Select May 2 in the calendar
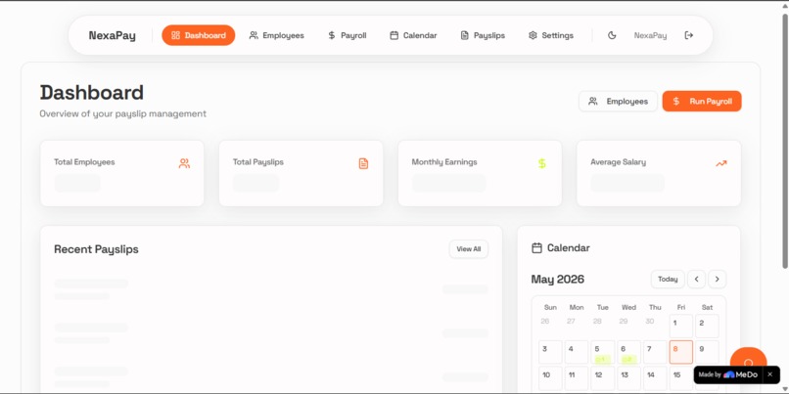The width and height of the screenshot is (789, 394). (x=707, y=326)
